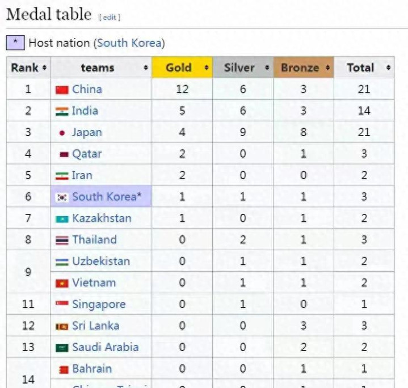Open the Qatar team link

point(87,154)
